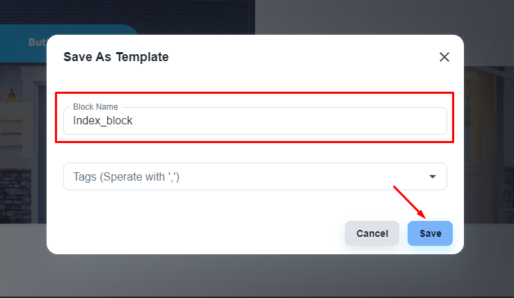Confirm template by clicking Save
Viewport: 514px width, 298px height.
coord(430,233)
